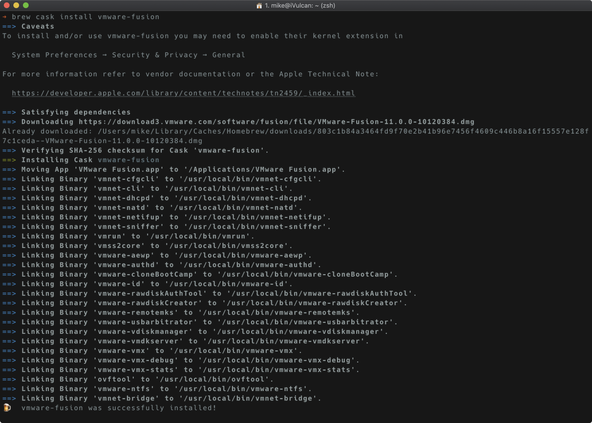The width and height of the screenshot is (592, 423).
Task: Click the Downloading VMware-Fusion-11.0.0 URL line
Action: [238, 122]
